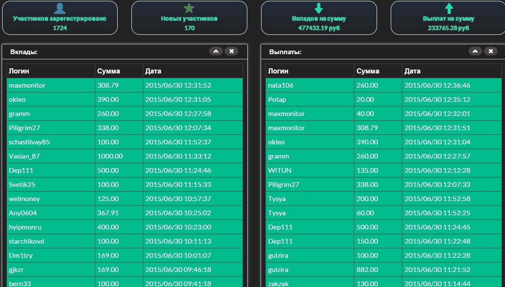
Task: Click the payouts up arrow icon
Action: (449, 8)
